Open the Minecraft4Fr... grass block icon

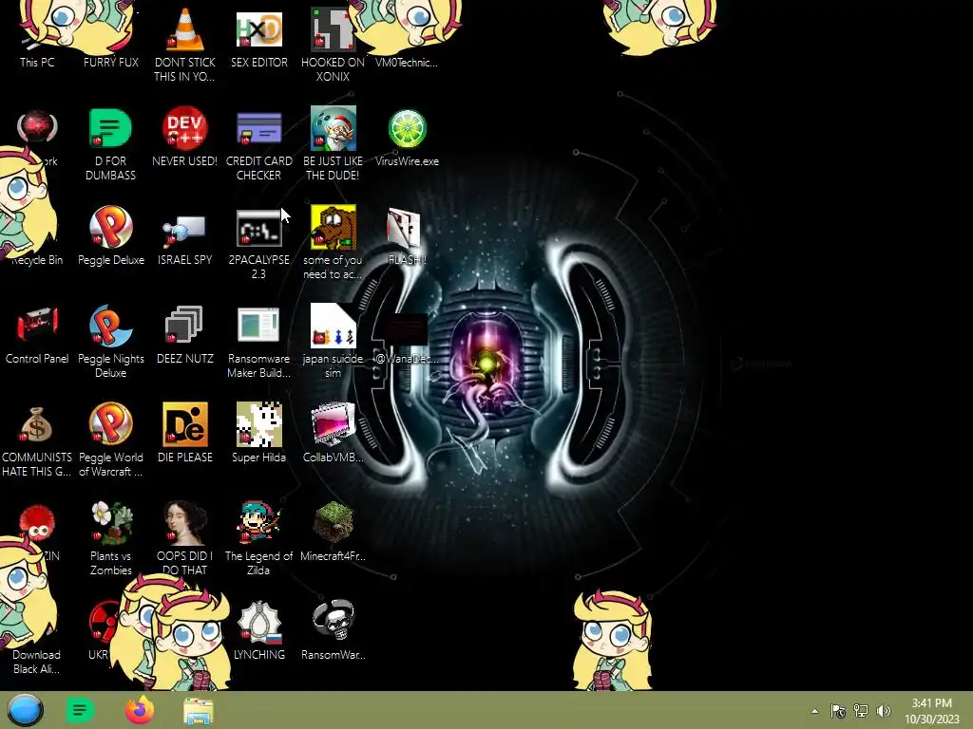(x=334, y=523)
